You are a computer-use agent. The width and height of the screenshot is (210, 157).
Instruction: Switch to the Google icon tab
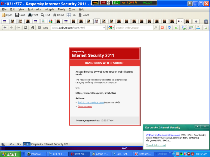click(x=51, y=21)
